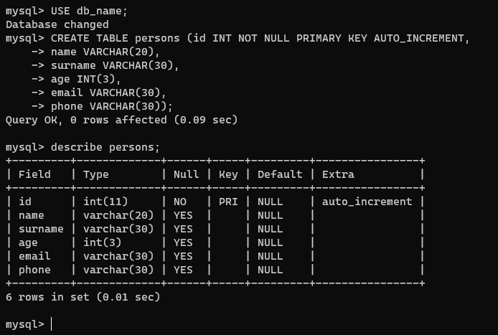498x335 pixels.
Task: Click the 'surname' field cell in the table
Action: point(41,229)
